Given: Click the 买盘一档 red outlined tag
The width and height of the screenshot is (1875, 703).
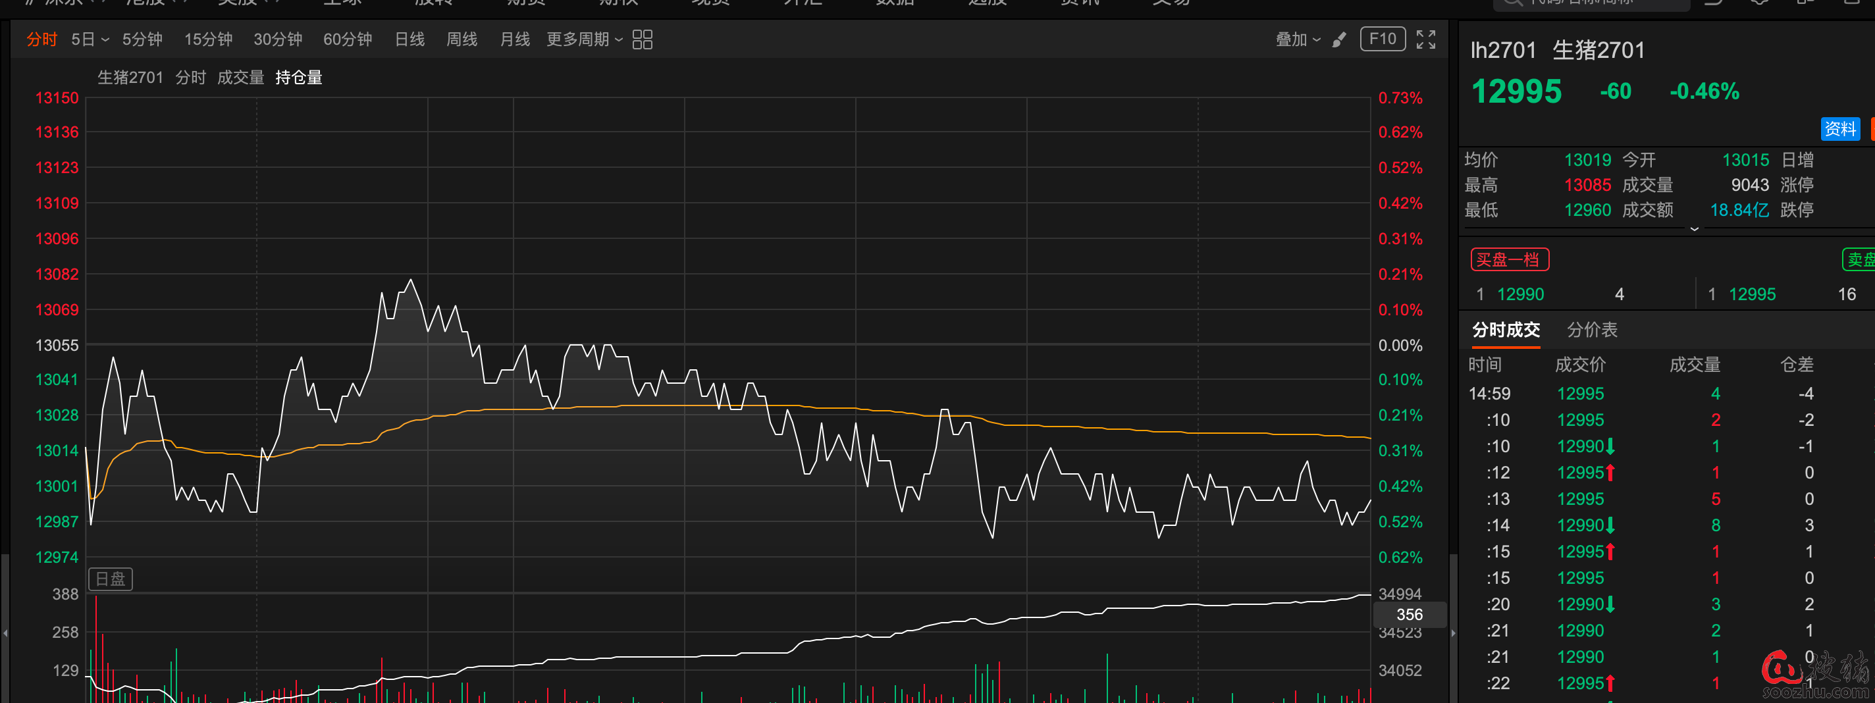Looking at the screenshot, I should [x=1509, y=260].
